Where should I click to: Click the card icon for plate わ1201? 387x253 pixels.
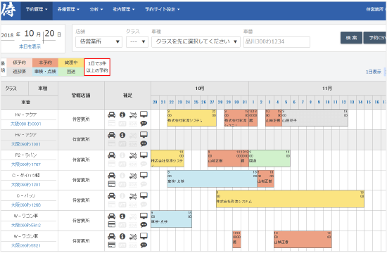pos(112,184)
